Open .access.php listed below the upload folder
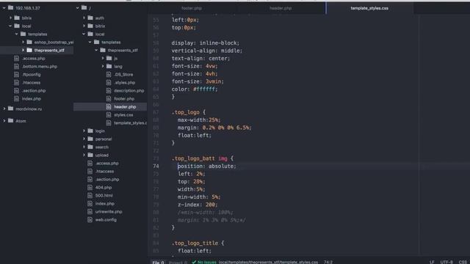The width and height of the screenshot is (470, 264). click(107, 163)
